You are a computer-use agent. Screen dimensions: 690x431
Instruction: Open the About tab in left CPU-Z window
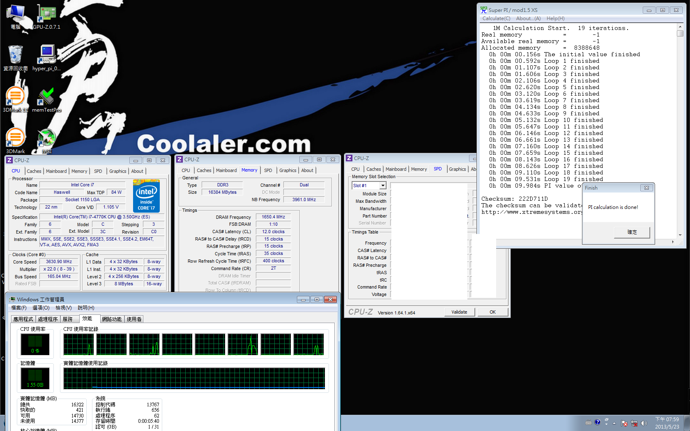[137, 171]
